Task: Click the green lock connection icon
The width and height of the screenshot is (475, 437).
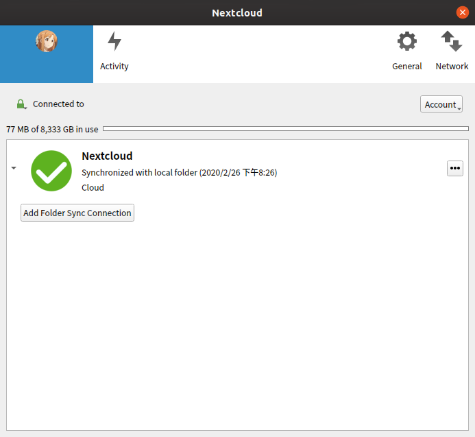Action: pyautogui.click(x=21, y=104)
